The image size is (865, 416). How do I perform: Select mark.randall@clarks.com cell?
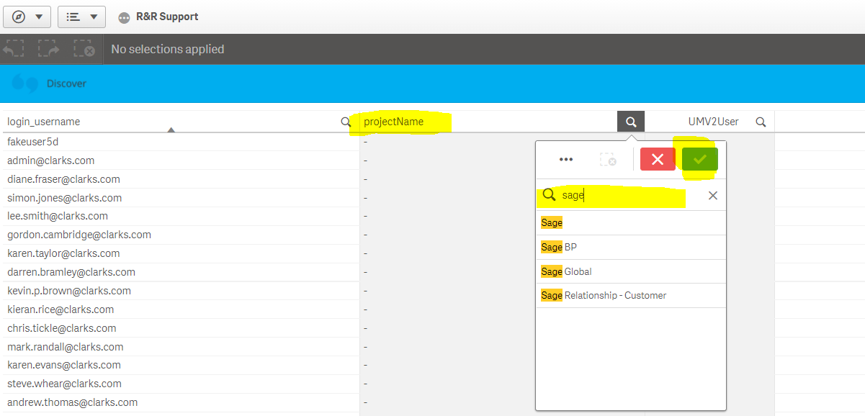[179, 347]
